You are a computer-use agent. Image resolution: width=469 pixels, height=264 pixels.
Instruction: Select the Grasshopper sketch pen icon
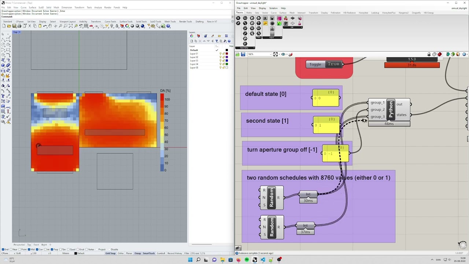point(291,54)
